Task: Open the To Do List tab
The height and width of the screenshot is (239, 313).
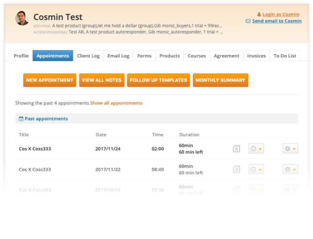Action: tap(285, 56)
